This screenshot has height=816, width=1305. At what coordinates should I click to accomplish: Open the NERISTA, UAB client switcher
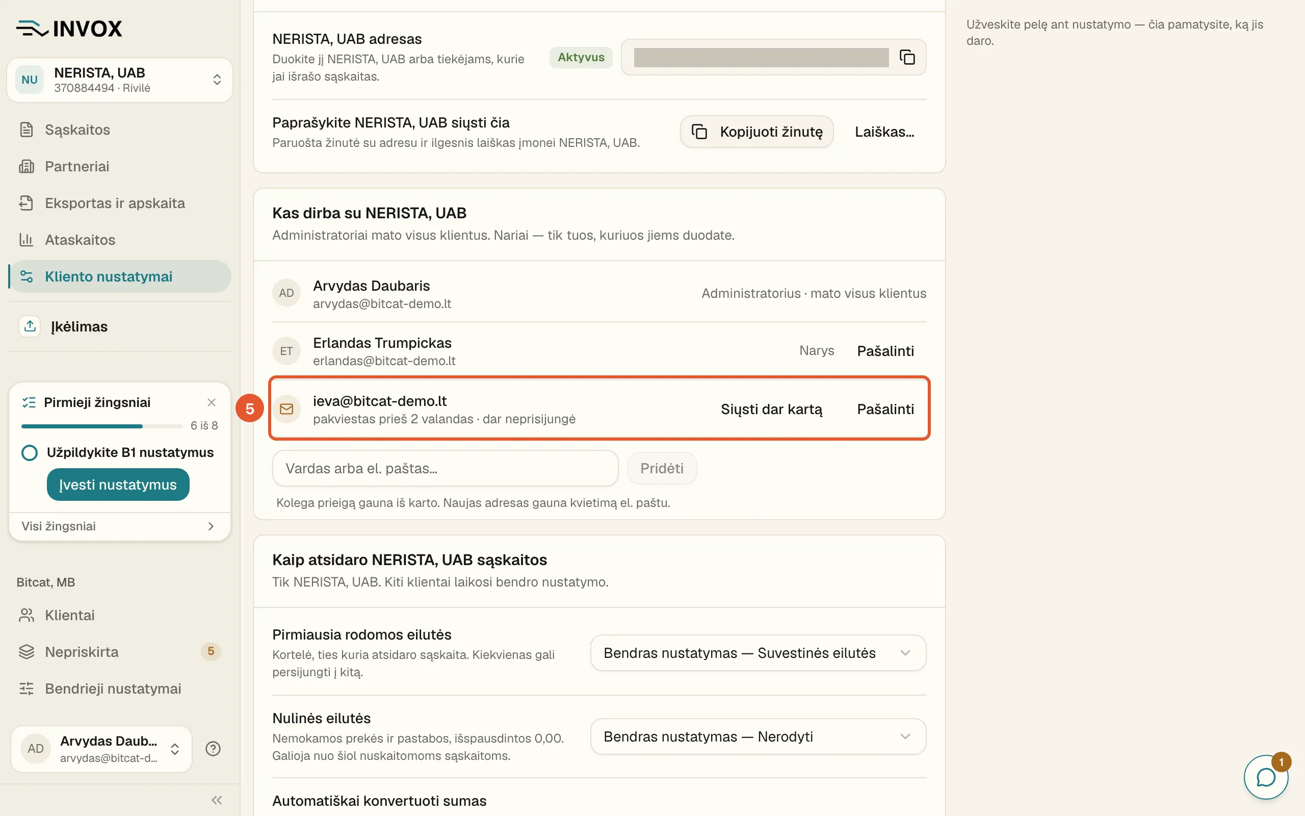coord(120,80)
